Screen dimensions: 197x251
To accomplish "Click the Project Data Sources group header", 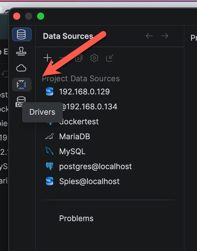I will point(81,79).
